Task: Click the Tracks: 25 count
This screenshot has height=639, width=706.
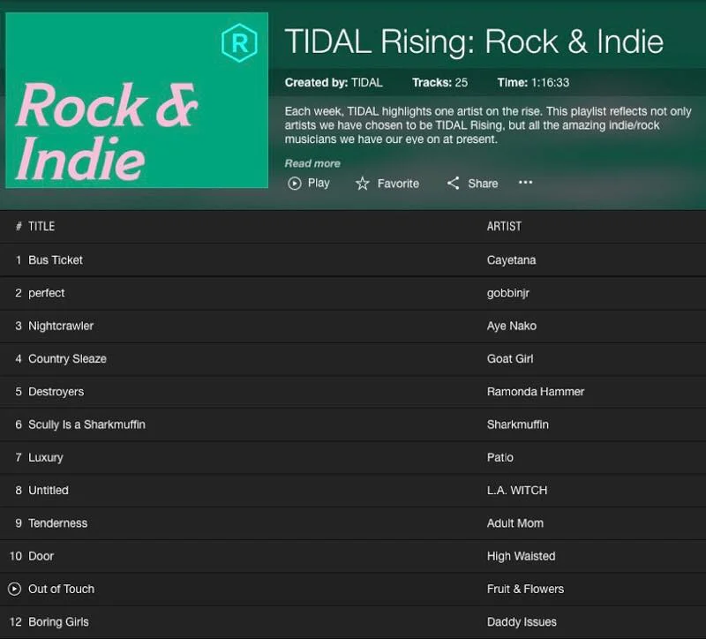Action: tap(439, 82)
